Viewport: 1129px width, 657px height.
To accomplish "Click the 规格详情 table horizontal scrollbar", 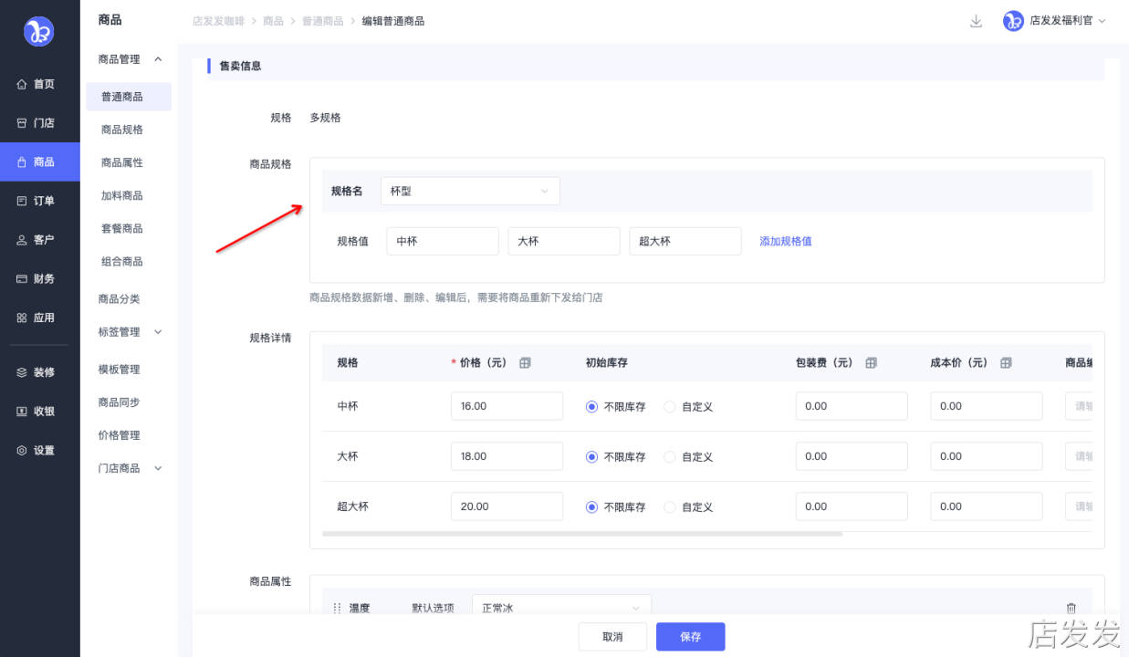I will (582, 534).
